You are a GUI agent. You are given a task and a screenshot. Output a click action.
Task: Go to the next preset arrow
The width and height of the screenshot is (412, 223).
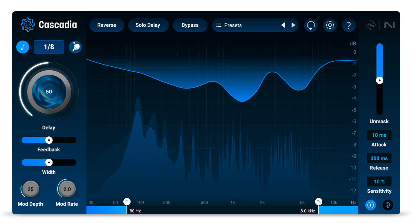tap(293, 25)
